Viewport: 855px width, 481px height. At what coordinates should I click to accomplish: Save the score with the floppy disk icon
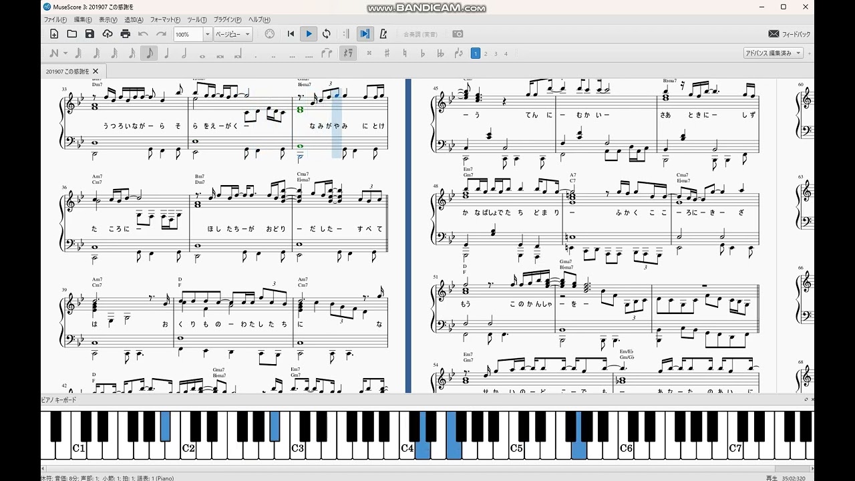point(90,34)
